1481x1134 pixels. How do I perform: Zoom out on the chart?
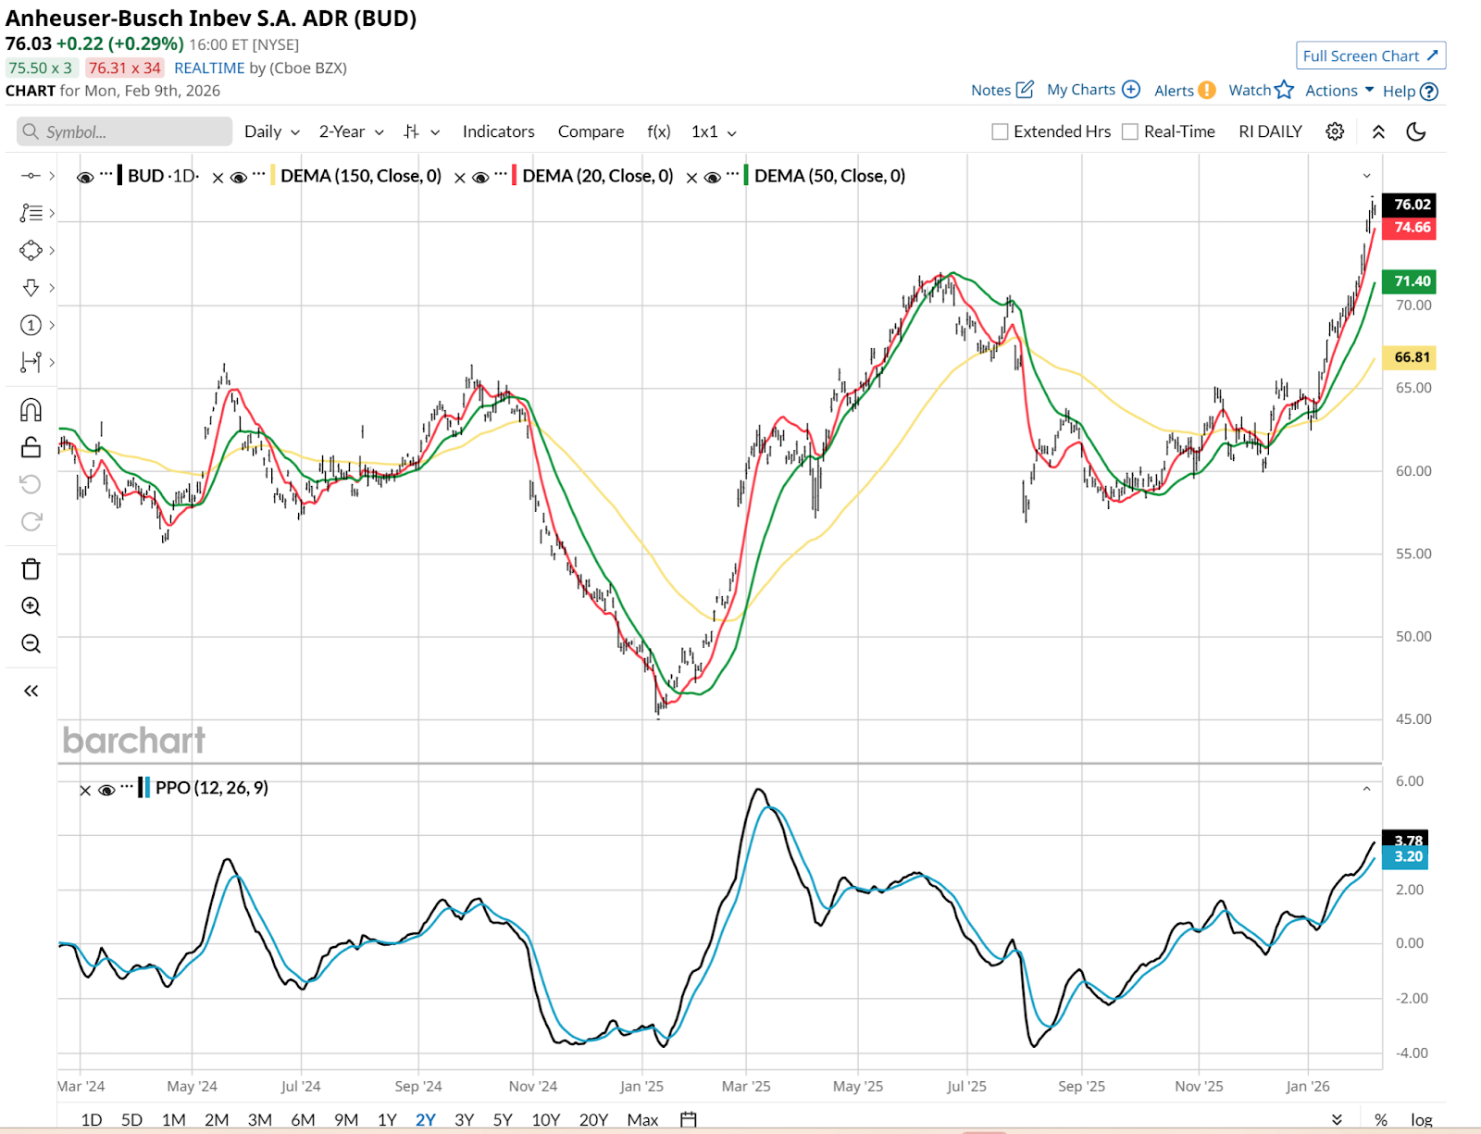pos(31,643)
